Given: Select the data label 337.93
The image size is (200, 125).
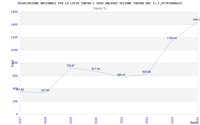Looking at the screenshot, I should tap(45, 90).
